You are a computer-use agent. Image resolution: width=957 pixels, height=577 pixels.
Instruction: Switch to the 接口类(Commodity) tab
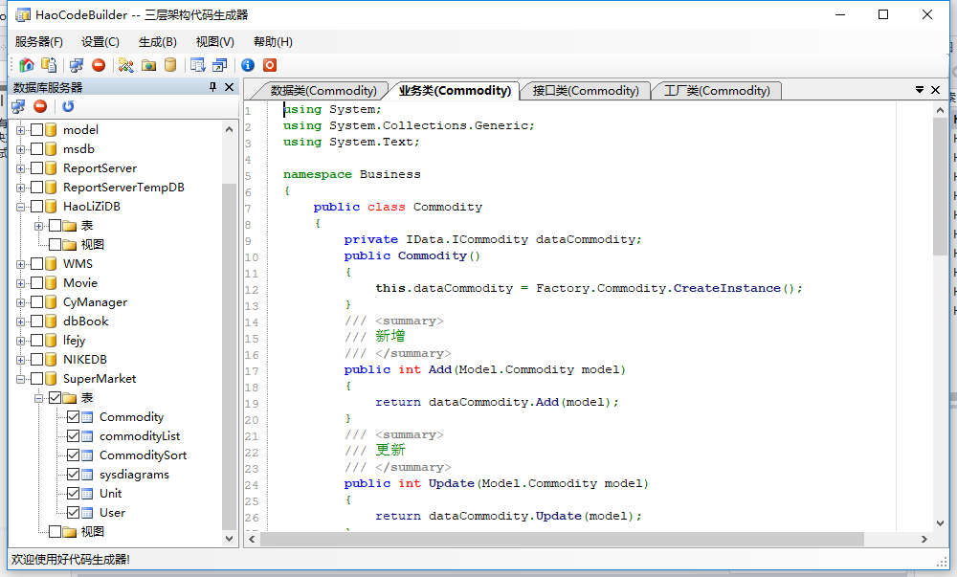coord(585,91)
